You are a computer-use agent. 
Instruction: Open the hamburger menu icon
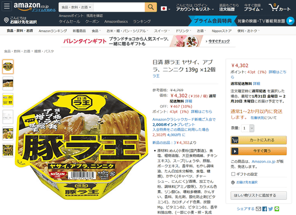(x=7, y=6)
